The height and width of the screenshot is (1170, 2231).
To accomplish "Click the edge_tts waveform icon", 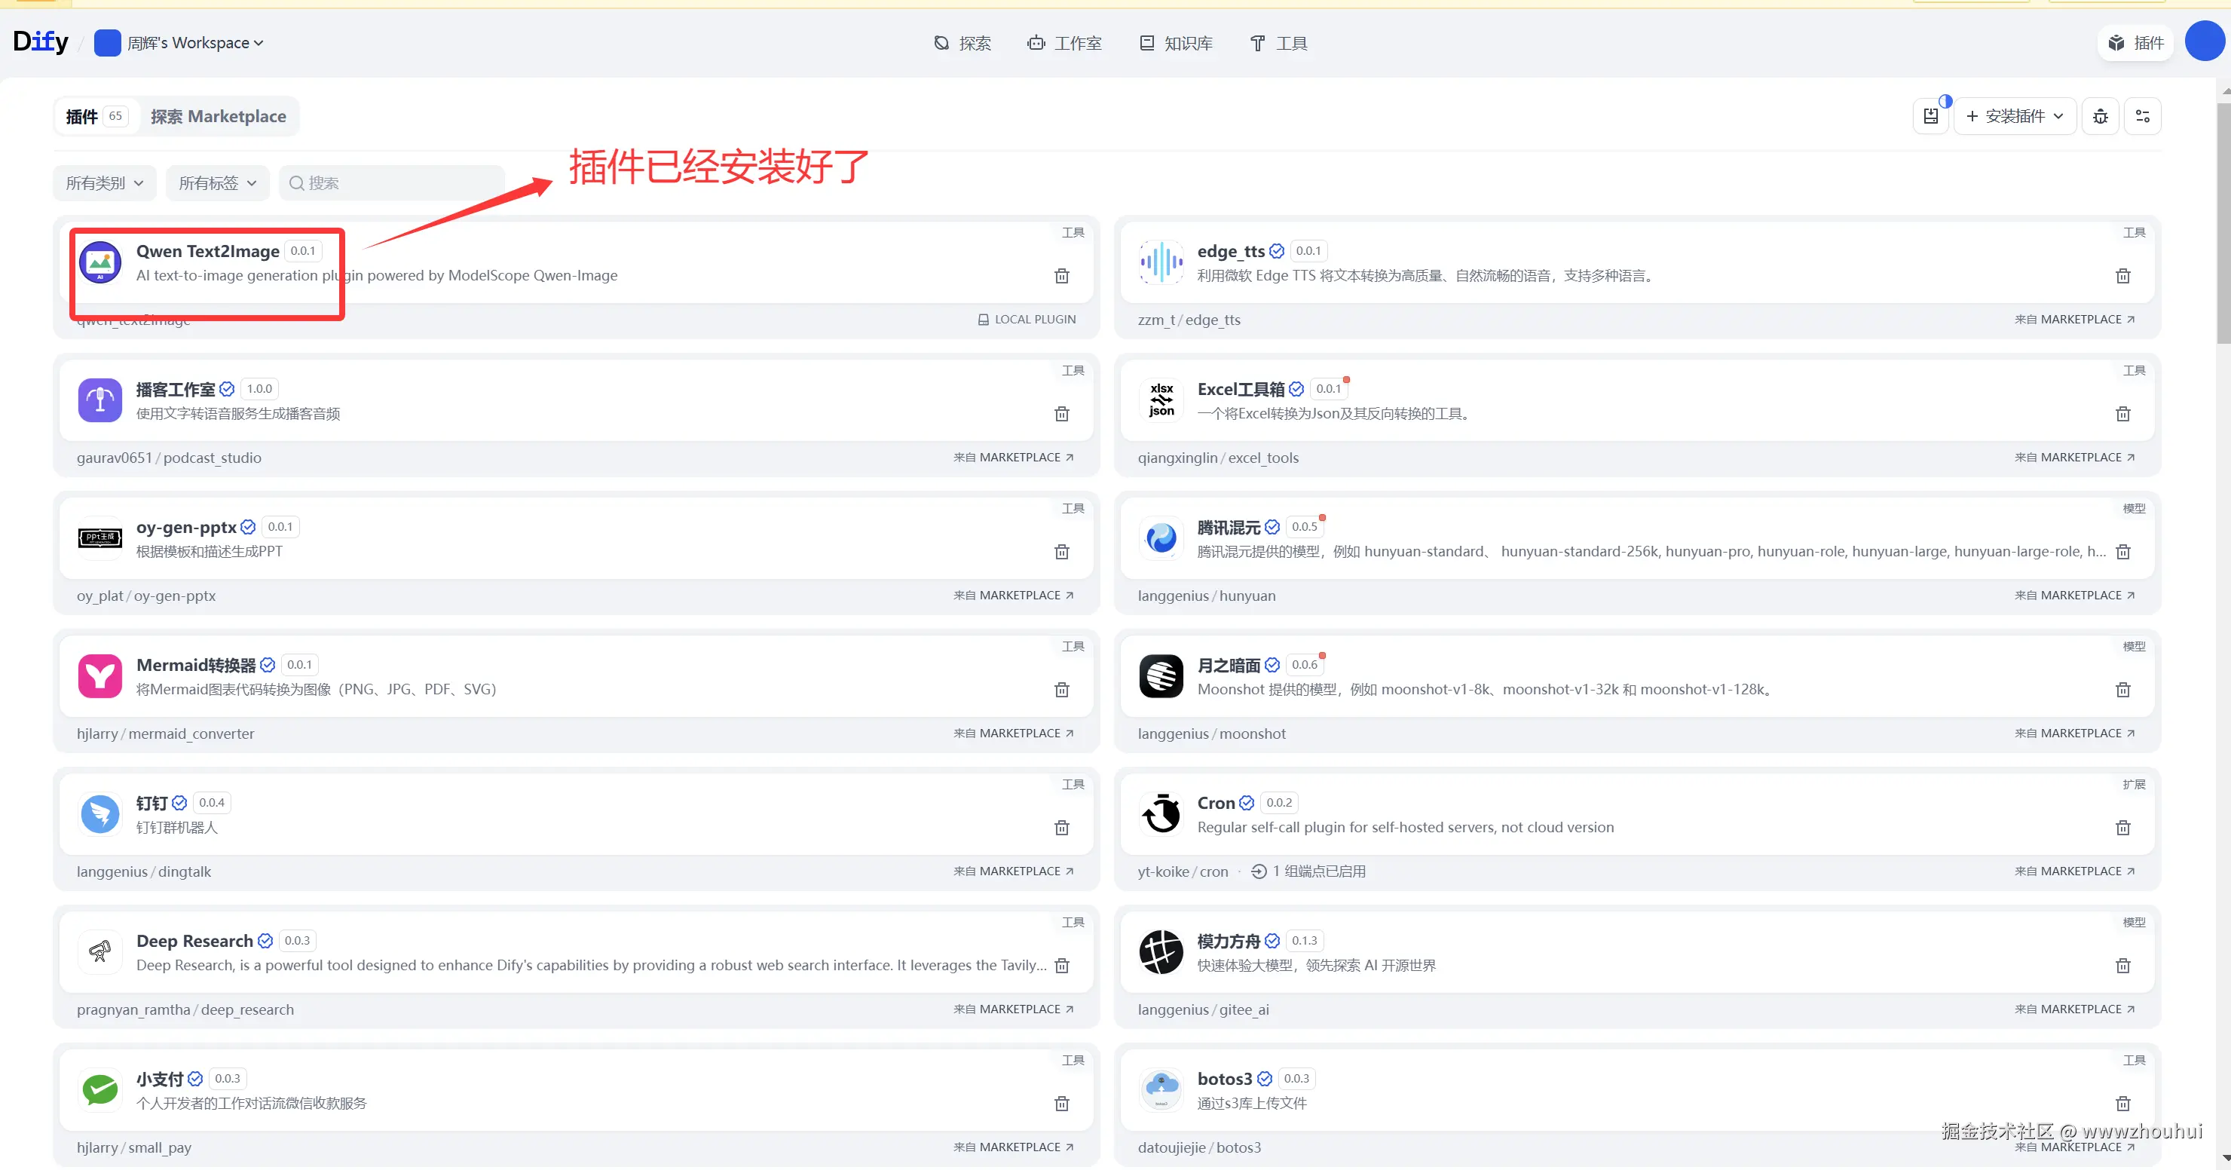I will (1161, 262).
